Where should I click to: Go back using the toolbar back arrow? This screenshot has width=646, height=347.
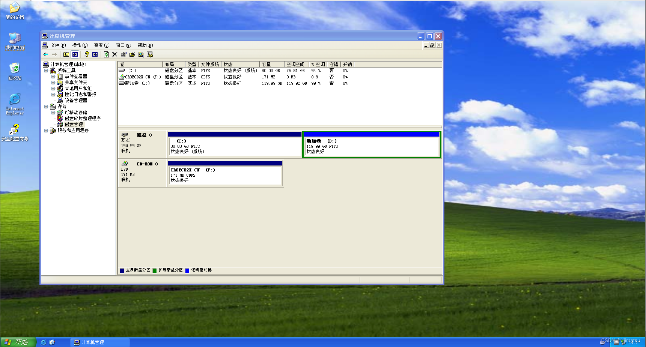click(x=46, y=54)
